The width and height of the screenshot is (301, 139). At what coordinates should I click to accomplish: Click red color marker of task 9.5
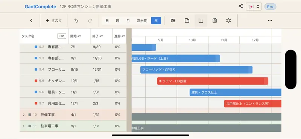pyautogui.click(x=36, y=81)
